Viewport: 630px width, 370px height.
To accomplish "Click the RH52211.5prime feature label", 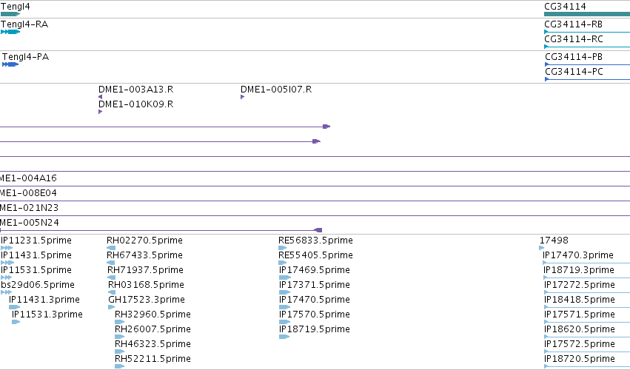I will coord(153,358).
